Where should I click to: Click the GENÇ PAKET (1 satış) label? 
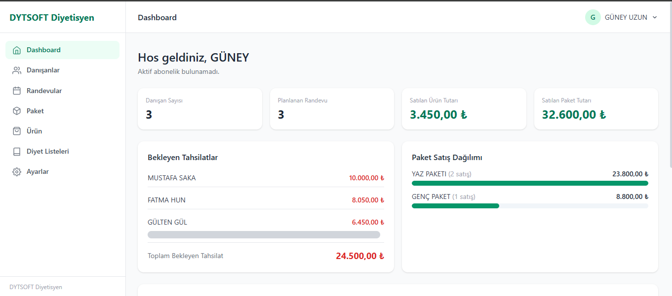[443, 197]
